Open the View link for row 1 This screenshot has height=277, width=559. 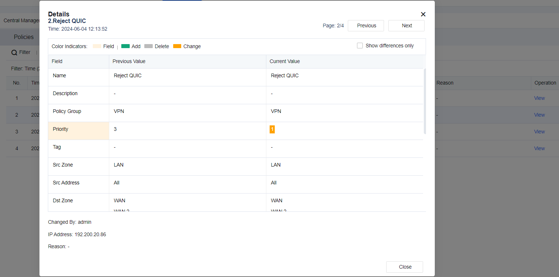(x=539, y=98)
